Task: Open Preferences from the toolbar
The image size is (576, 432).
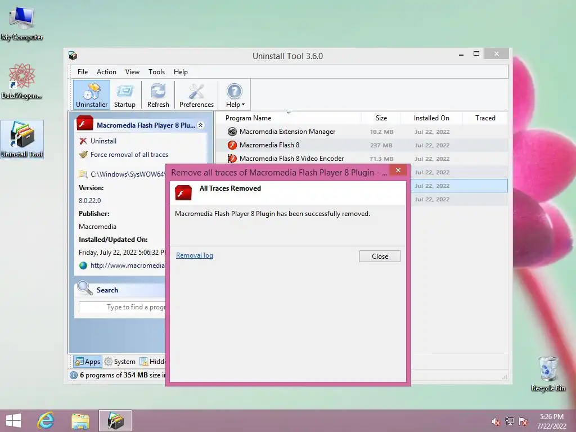Action: [x=196, y=94]
